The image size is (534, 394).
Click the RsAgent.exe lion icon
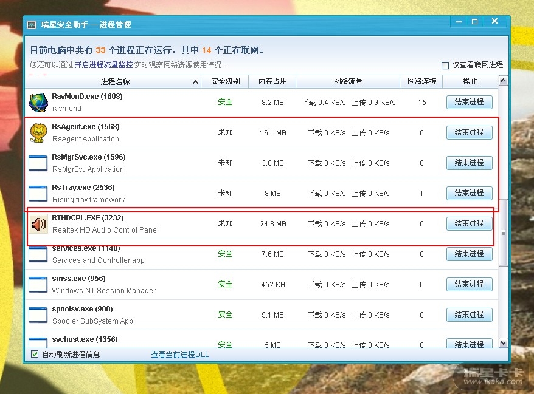coord(38,133)
